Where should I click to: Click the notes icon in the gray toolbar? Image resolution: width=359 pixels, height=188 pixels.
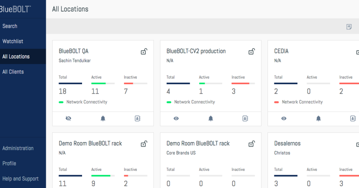pos(349,27)
